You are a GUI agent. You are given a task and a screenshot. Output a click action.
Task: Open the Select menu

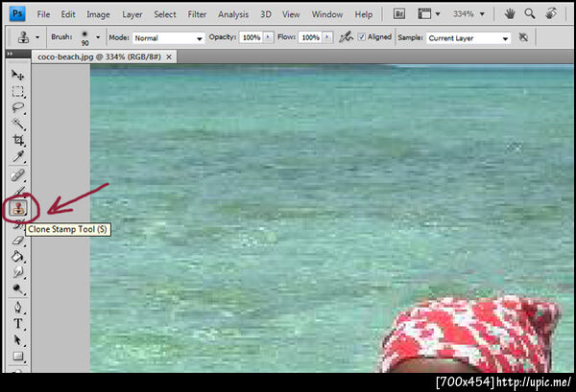(165, 14)
